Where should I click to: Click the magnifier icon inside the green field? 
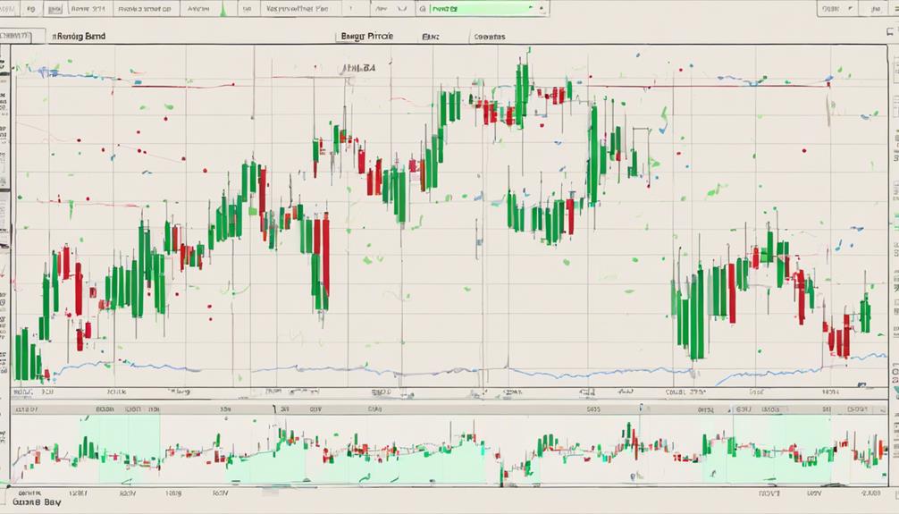(423, 9)
